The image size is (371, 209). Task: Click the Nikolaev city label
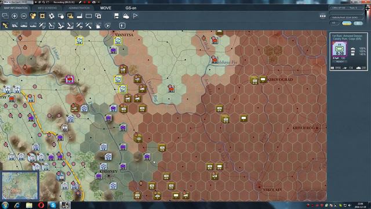[x=272, y=190]
